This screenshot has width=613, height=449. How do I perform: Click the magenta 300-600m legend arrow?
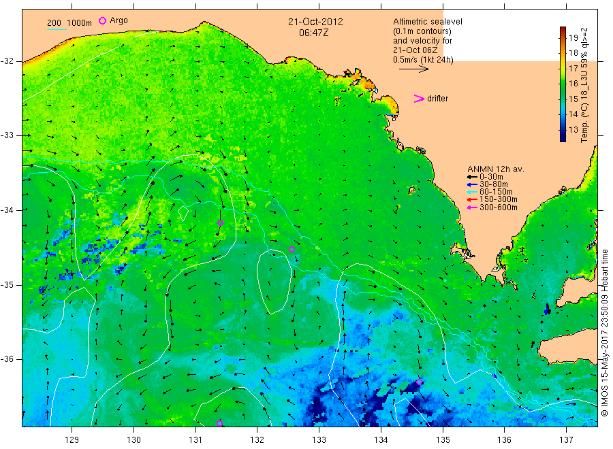[x=472, y=207]
